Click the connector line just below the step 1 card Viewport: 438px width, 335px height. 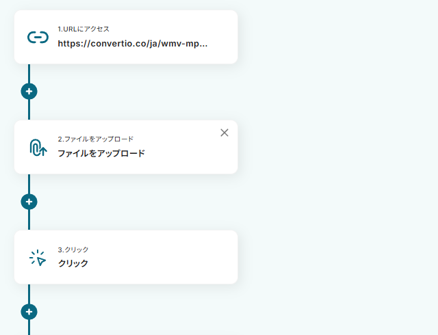(29, 72)
